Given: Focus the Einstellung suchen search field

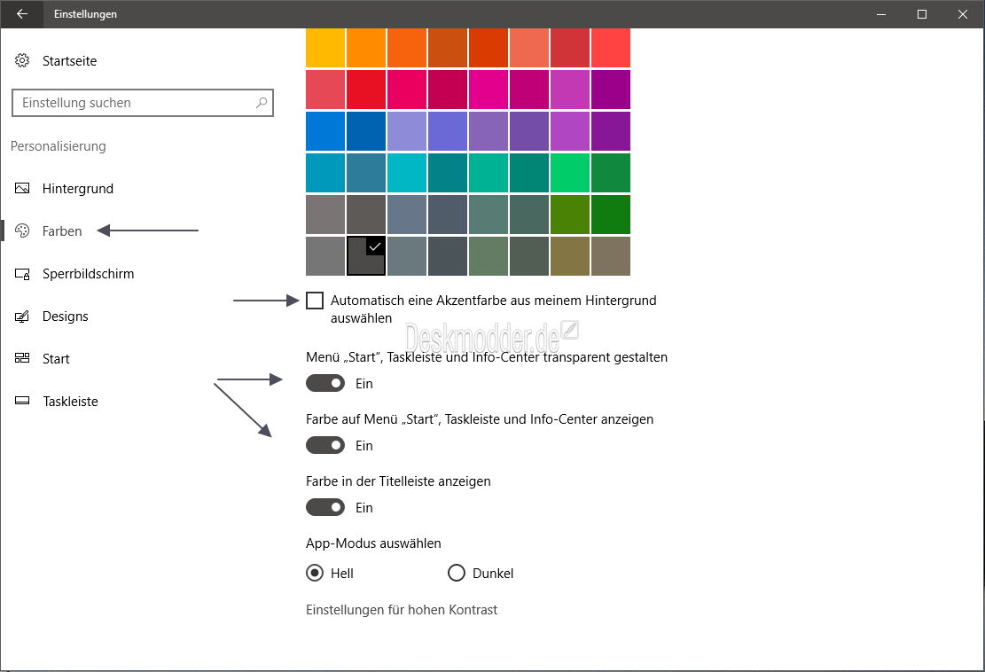Looking at the screenshot, I should click(143, 102).
